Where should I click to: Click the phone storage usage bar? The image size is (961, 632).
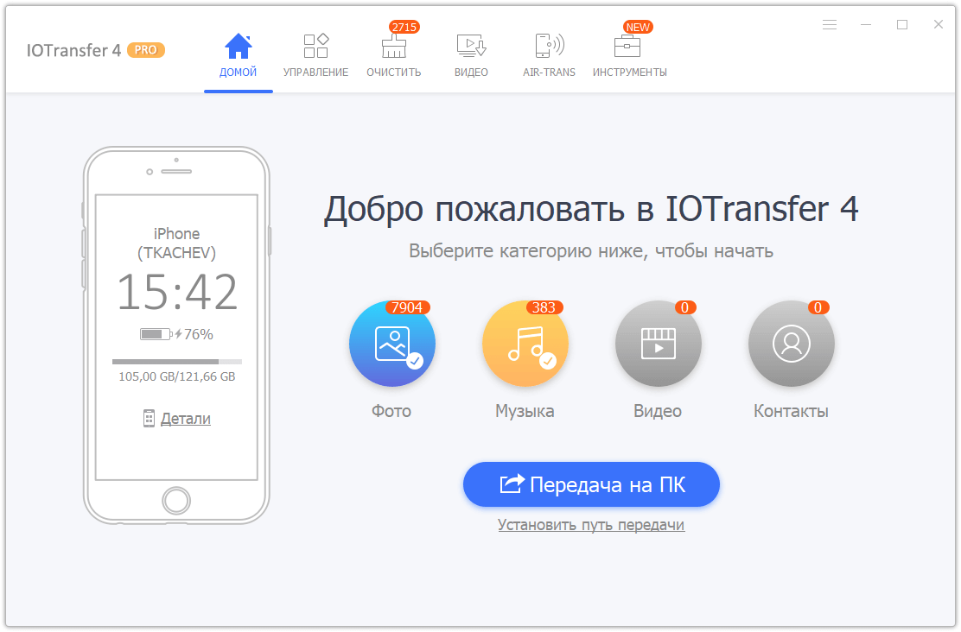pos(177,362)
